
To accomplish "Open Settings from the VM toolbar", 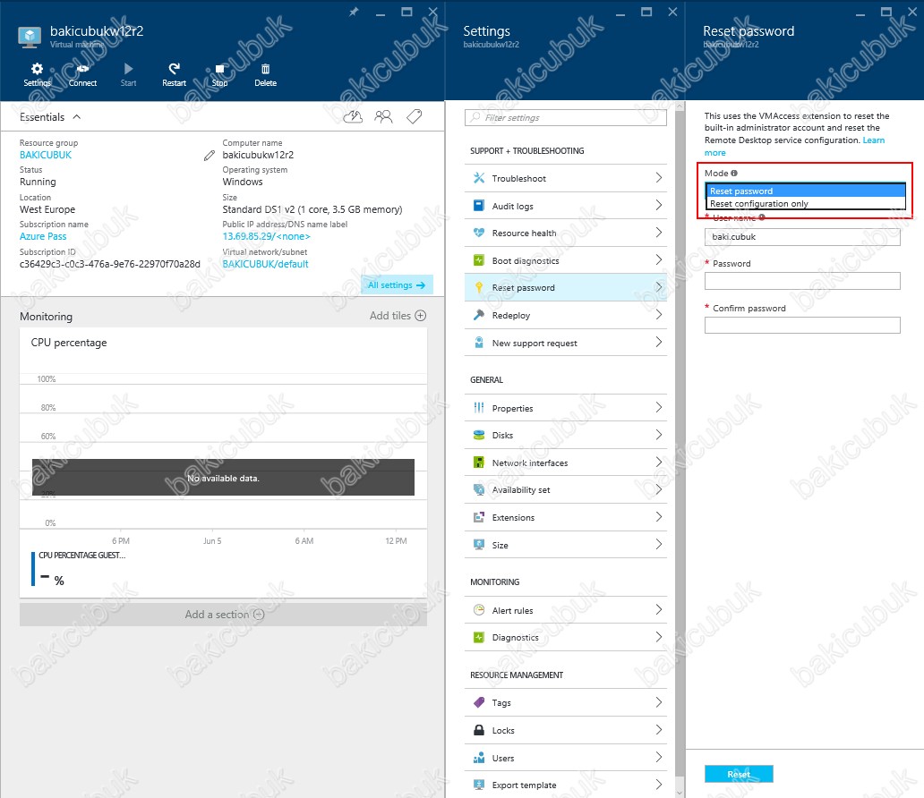I will click(37, 75).
